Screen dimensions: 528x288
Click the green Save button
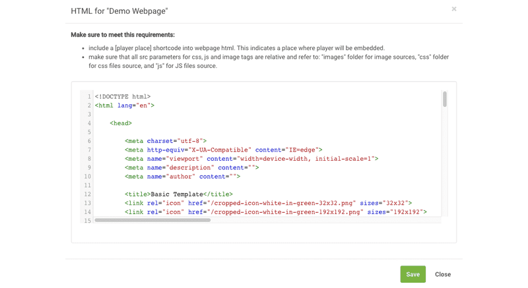(x=412, y=274)
